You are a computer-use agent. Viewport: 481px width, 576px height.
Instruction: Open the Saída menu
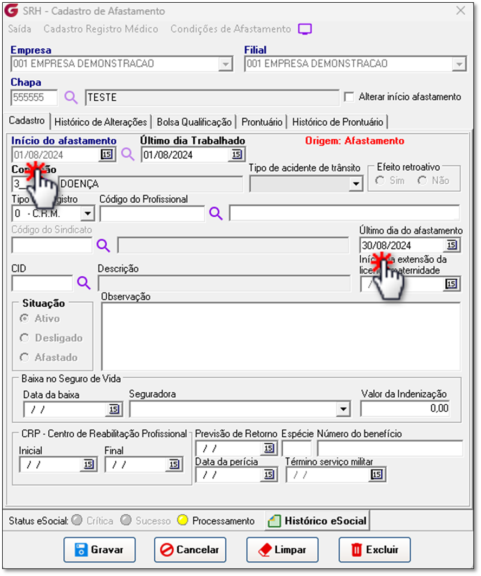click(x=19, y=29)
